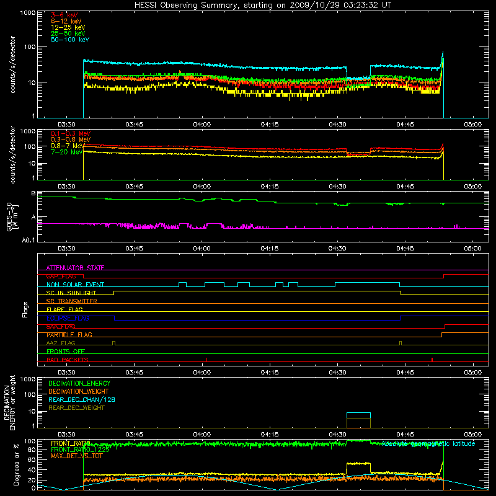Click the MAX_DET_VS_TOT legend entry

point(76,456)
